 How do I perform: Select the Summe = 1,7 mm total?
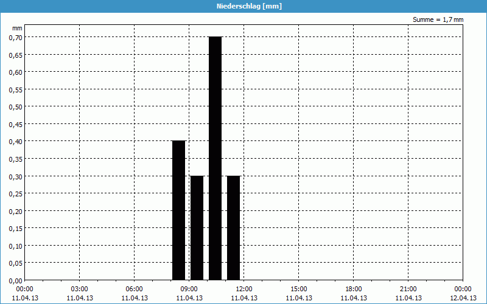[438, 19]
